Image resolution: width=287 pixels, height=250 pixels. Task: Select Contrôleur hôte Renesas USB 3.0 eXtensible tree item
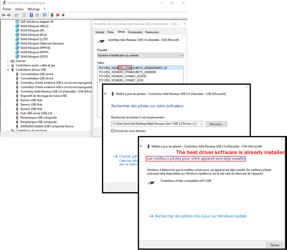click(56, 92)
